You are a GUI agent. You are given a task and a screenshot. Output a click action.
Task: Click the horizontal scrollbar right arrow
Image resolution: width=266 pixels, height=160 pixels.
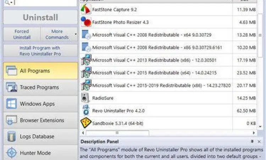254,133
